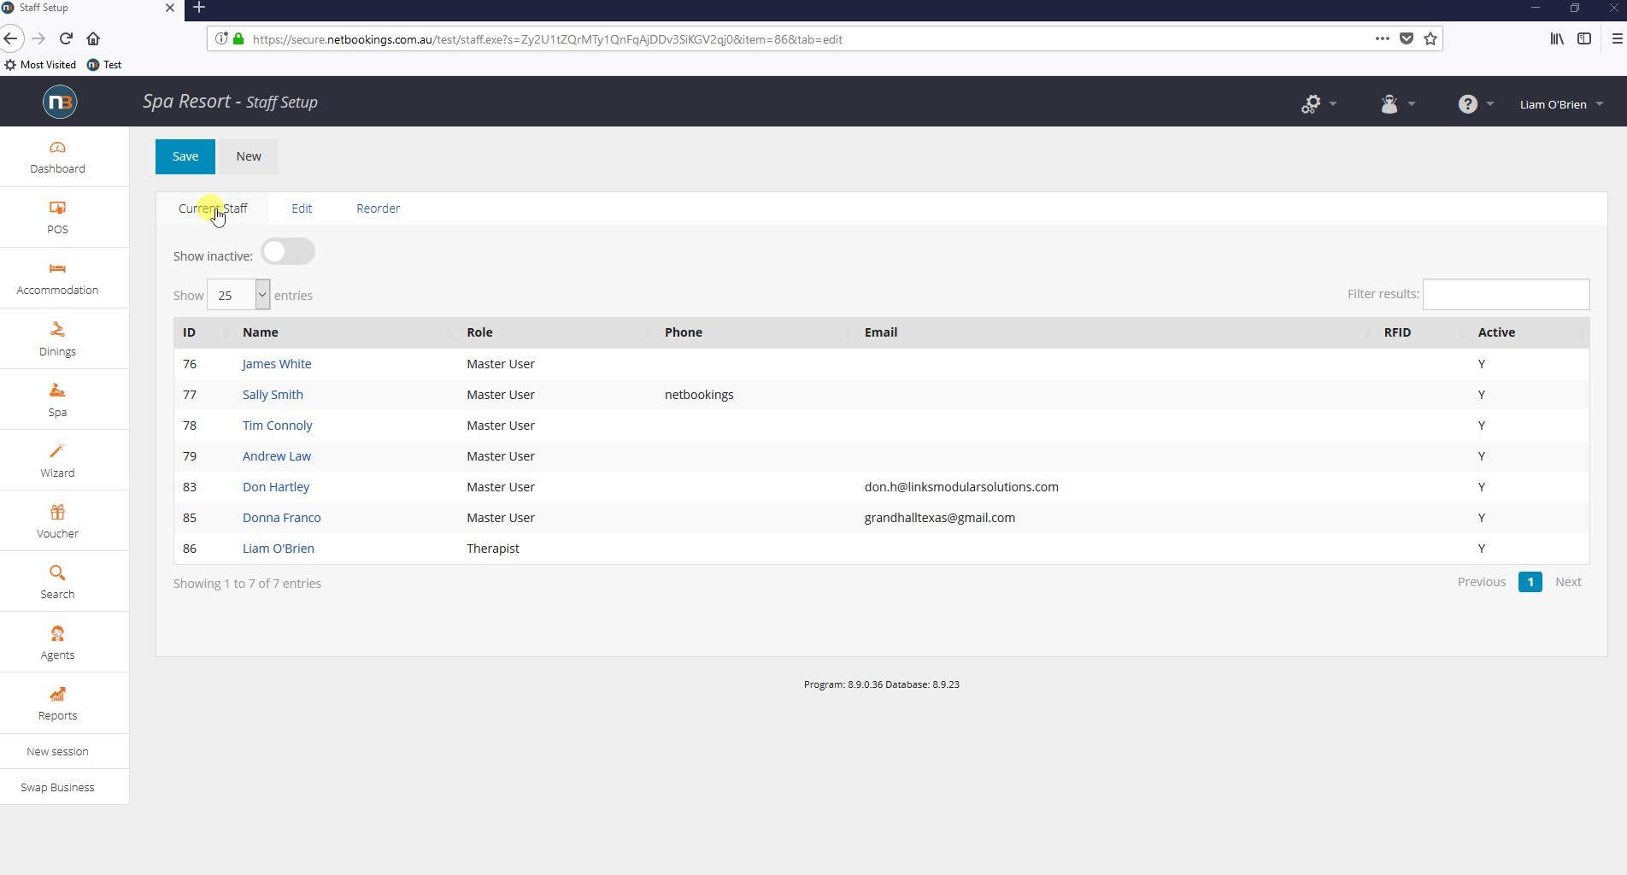Open Liam O'Brien staff record
The width and height of the screenshot is (1627, 875).
tap(279, 549)
